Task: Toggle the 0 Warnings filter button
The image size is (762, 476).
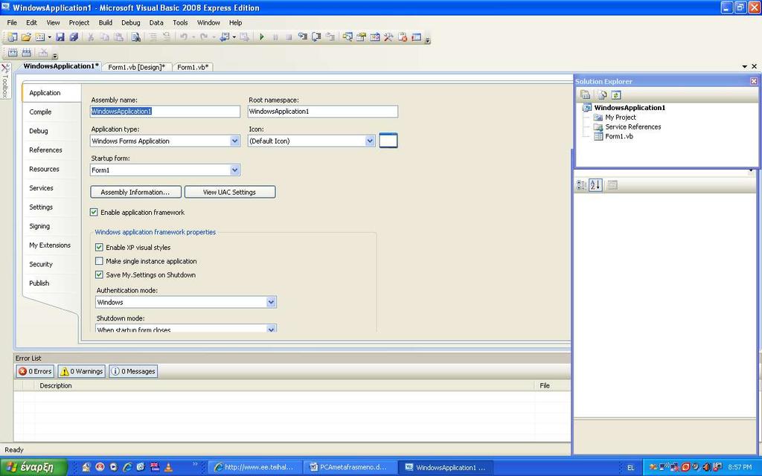Action: pos(82,371)
